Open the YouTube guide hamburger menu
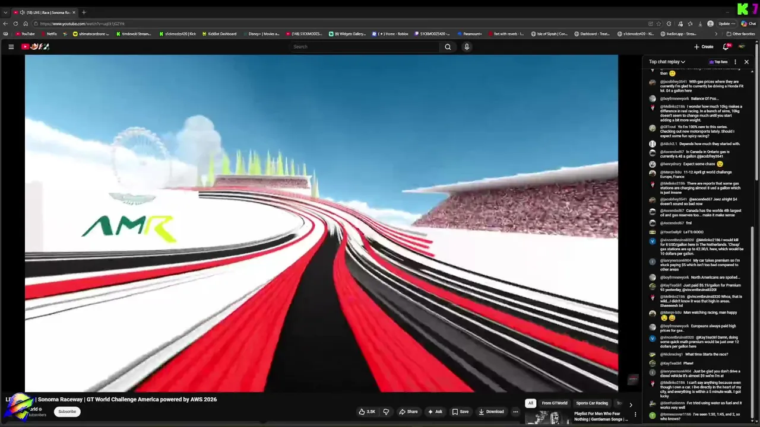 [x=11, y=47]
